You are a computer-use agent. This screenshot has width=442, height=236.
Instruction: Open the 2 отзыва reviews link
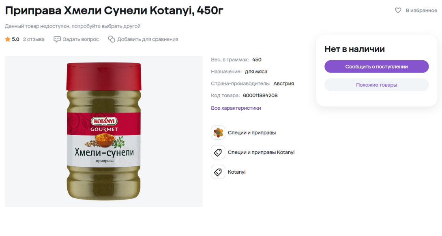(x=34, y=39)
